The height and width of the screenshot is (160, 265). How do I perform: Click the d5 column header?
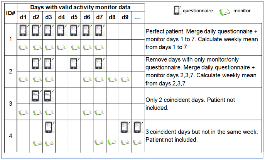74,17
